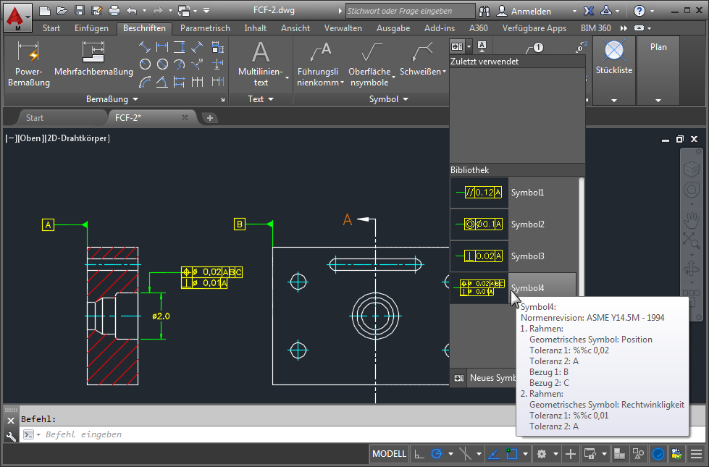
Task: Select the Symbol2 library thumbnail
Action: (479, 224)
